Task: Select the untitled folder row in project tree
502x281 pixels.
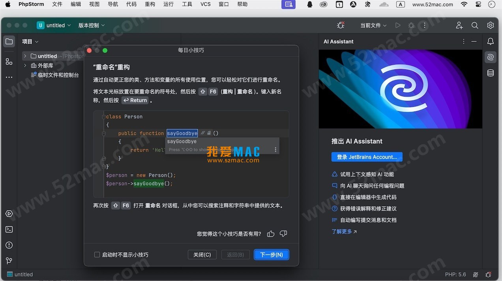Action: point(52,56)
